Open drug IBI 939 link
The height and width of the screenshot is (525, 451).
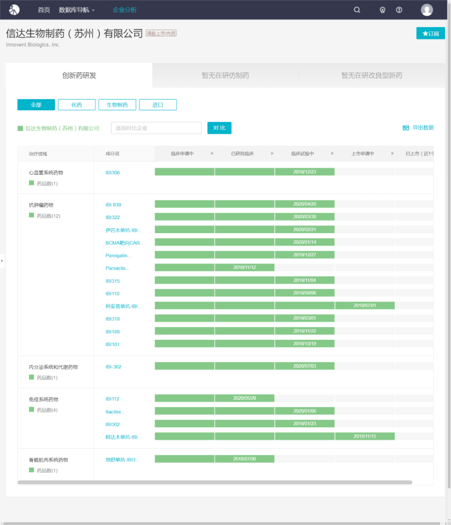point(113,205)
